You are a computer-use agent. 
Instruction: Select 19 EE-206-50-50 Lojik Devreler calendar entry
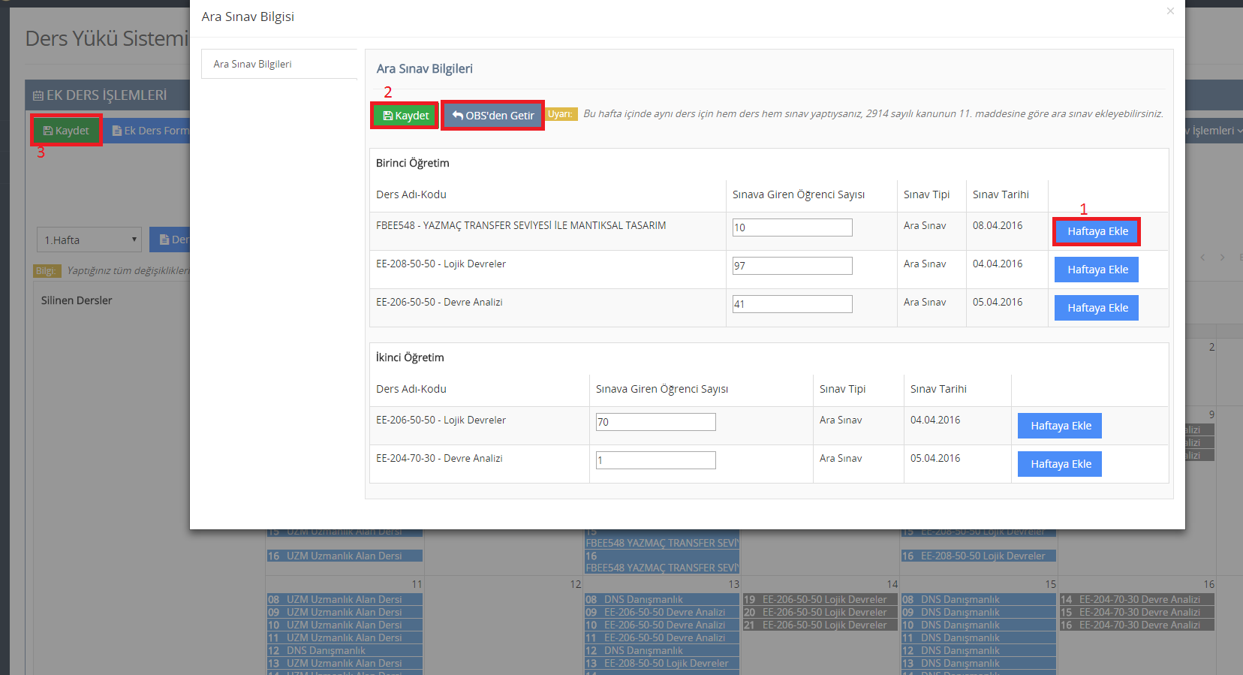tap(820, 600)
